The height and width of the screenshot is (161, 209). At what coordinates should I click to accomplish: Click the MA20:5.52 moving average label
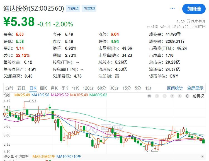pos(60,95)
